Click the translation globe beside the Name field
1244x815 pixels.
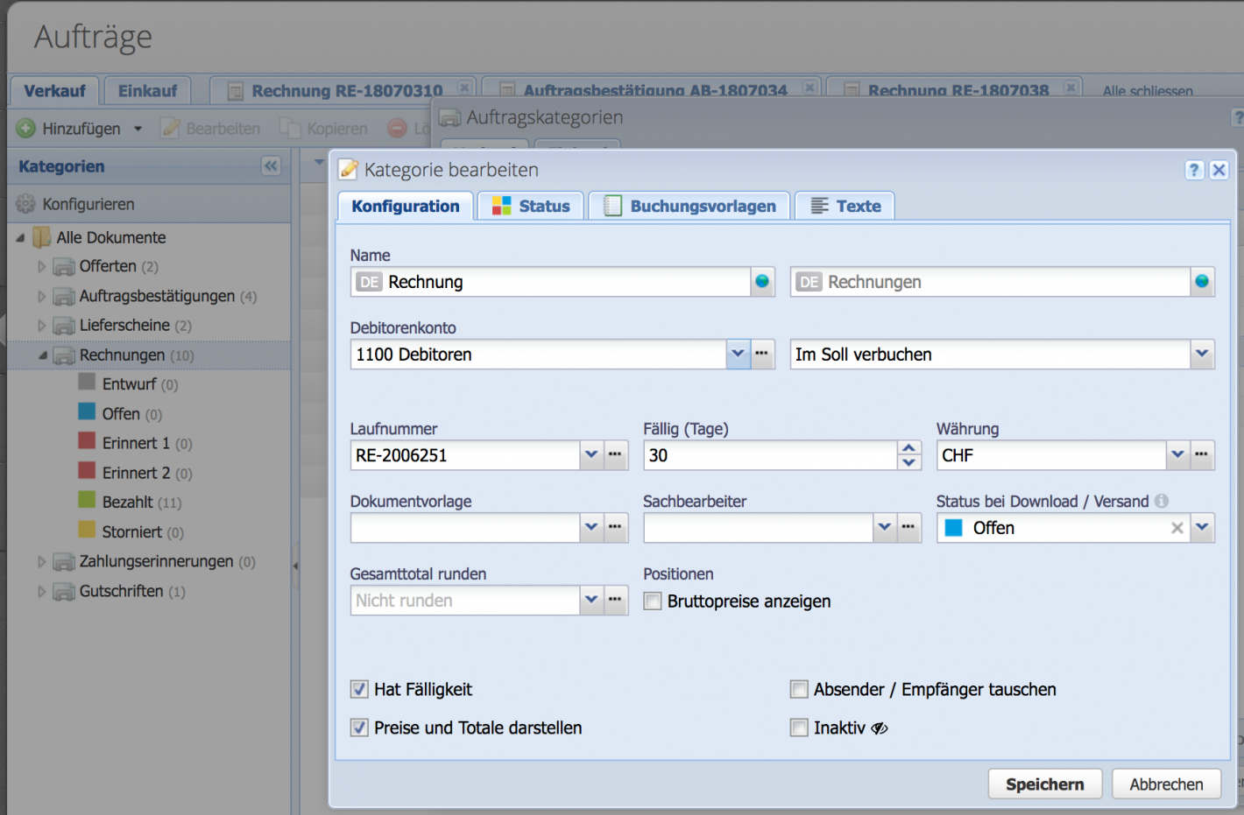[761, 282]
